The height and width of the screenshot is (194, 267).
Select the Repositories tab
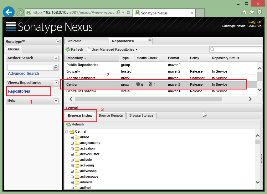pyautogui.click(x=131, y=41)
